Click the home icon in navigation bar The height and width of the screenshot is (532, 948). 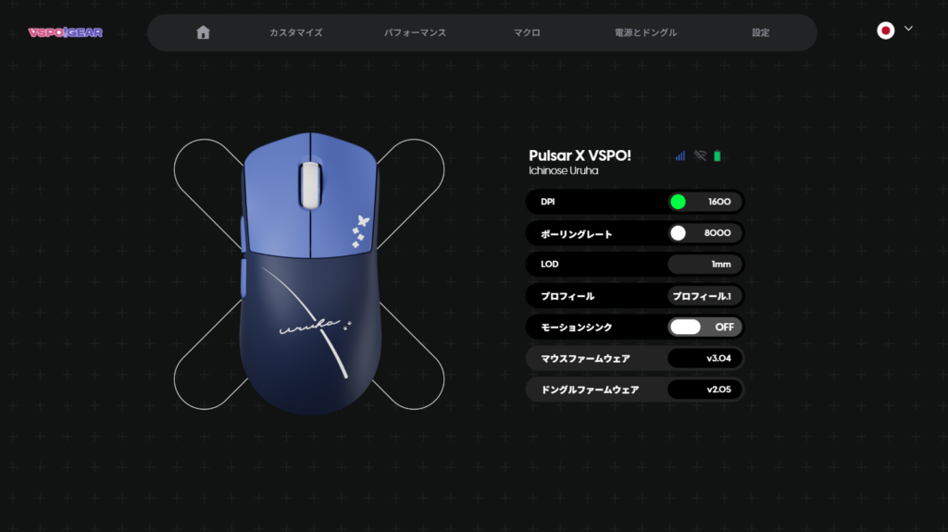203,32
